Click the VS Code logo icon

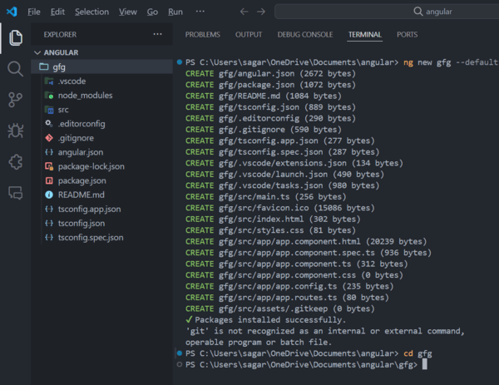click(x=11, y=12)
